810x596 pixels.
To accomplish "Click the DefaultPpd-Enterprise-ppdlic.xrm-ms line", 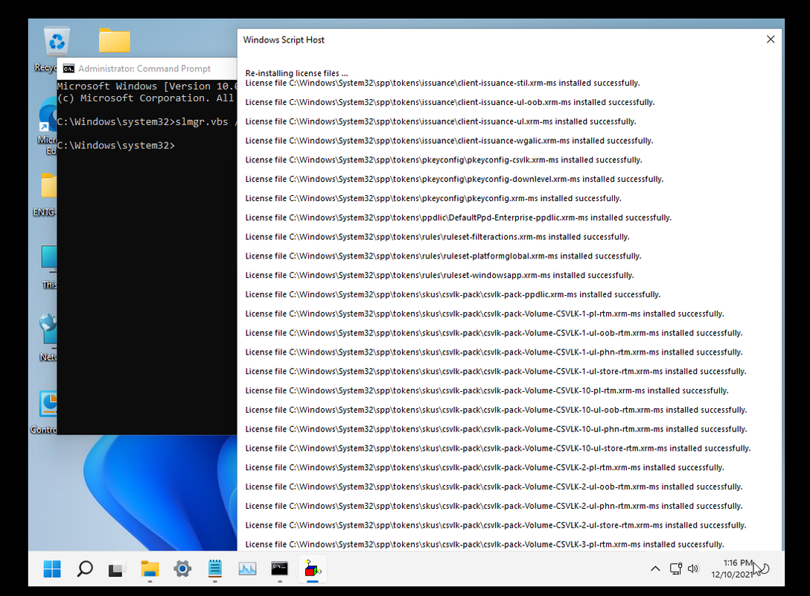I will click(x=458, y=218).
